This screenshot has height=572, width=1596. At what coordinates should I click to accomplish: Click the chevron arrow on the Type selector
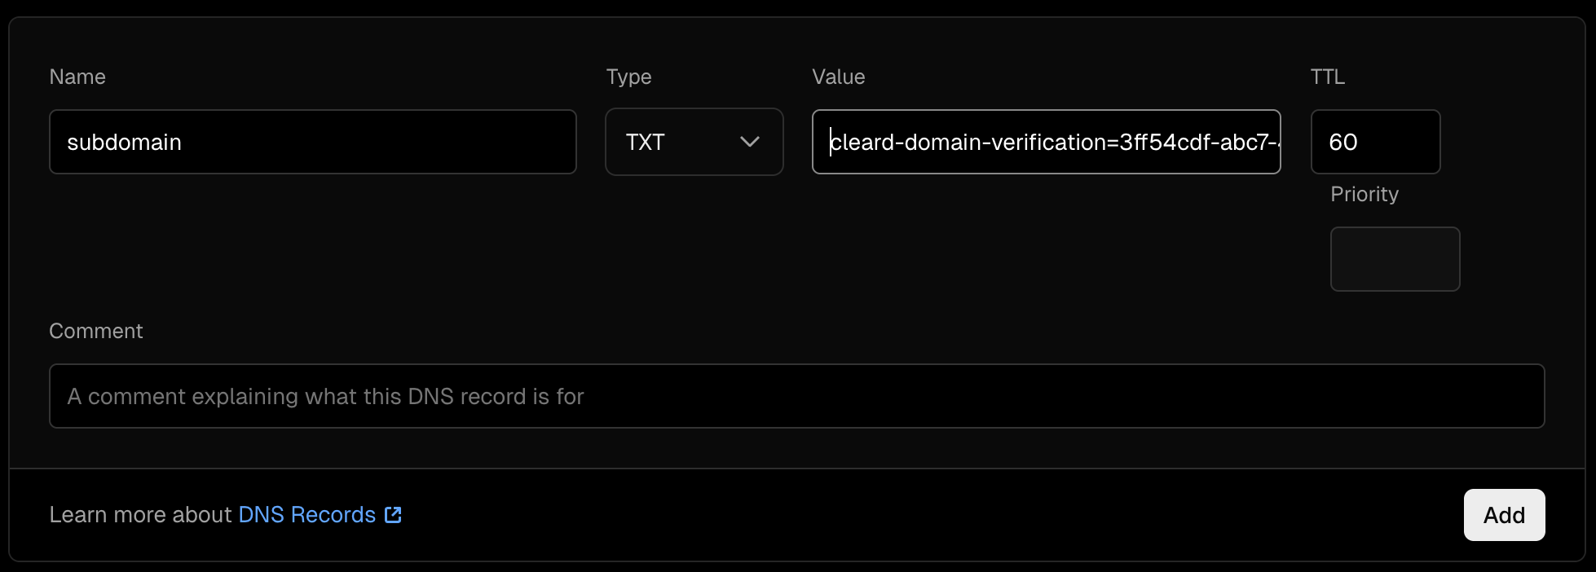click(750, 142)
